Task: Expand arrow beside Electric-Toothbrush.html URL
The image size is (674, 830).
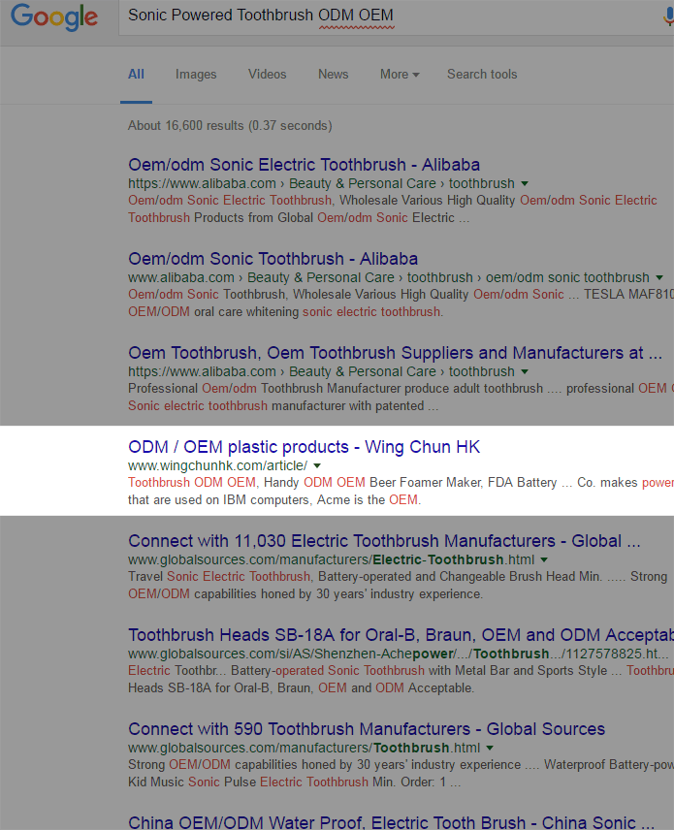Action: point(544,560)
